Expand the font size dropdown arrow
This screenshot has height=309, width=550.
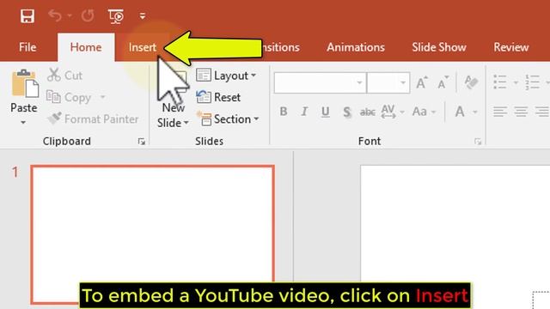coord(403,82)
